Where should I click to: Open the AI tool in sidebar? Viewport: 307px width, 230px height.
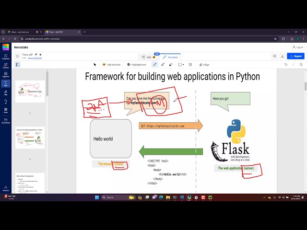coord(6,102)
